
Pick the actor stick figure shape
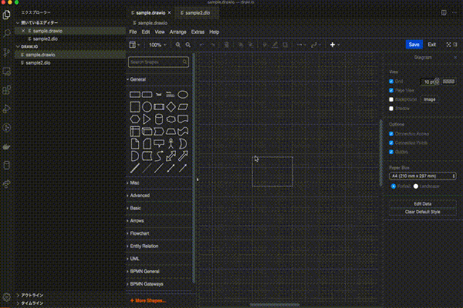pyautogui.click(x=171, y=143)
